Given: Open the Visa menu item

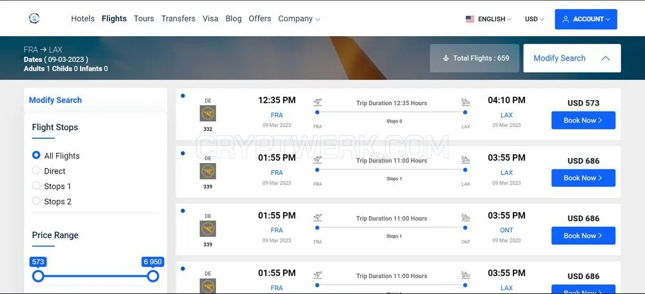Looking at the screenshot, I should 210,19.
